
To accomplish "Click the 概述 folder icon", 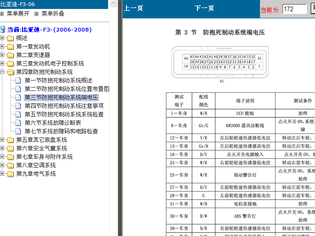I will (10, 38).
